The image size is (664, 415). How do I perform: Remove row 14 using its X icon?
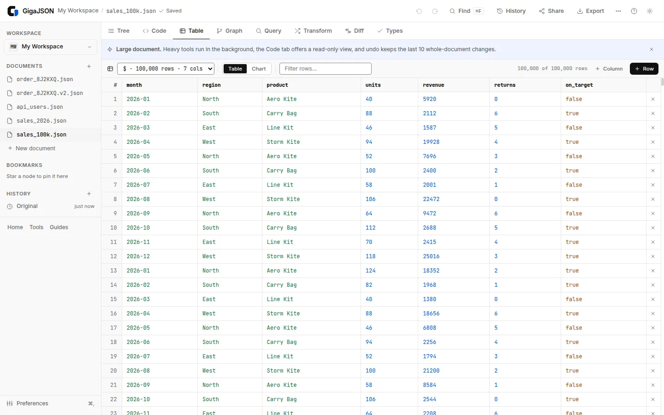point(653,285)
